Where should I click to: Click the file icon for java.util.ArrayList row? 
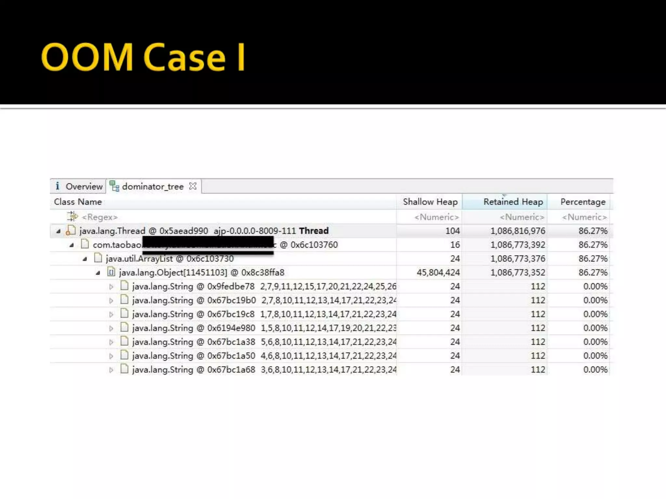point(98,258)
